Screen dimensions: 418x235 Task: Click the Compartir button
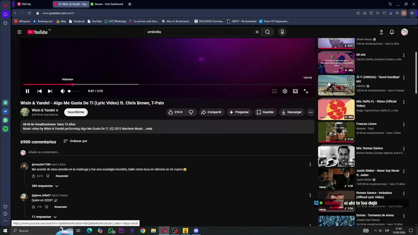pyautogui.click(x=211, y=112)
